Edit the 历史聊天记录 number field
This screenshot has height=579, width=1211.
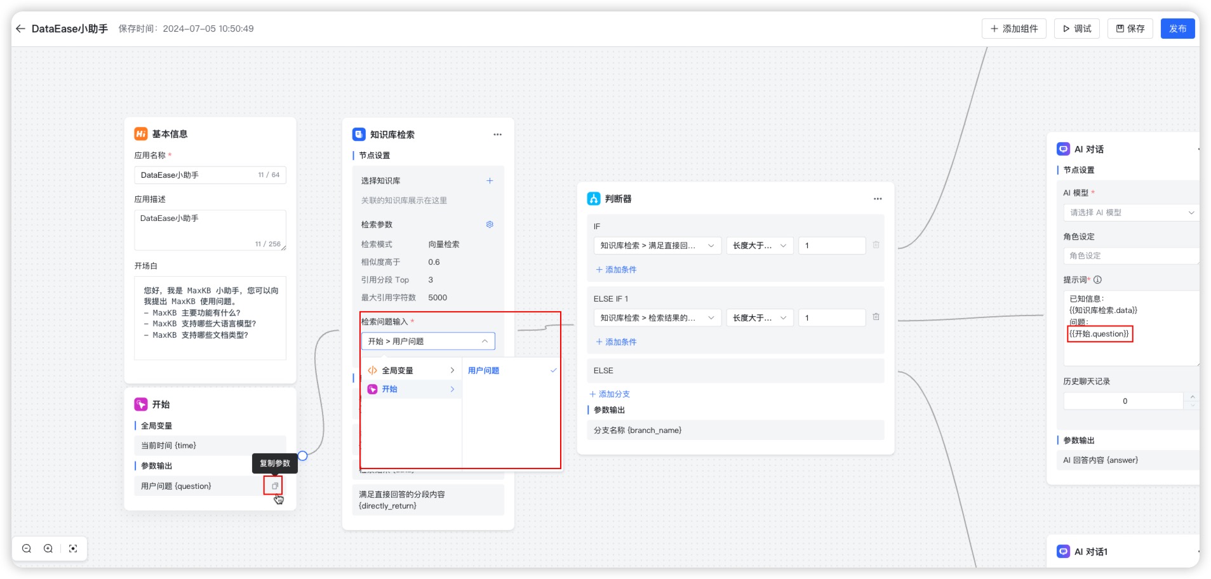pyautogui.click(x=1124, y=401)
